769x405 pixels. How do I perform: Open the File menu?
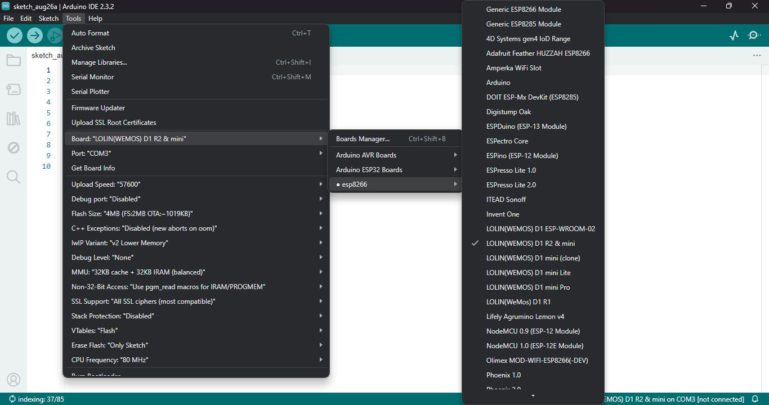8,19
